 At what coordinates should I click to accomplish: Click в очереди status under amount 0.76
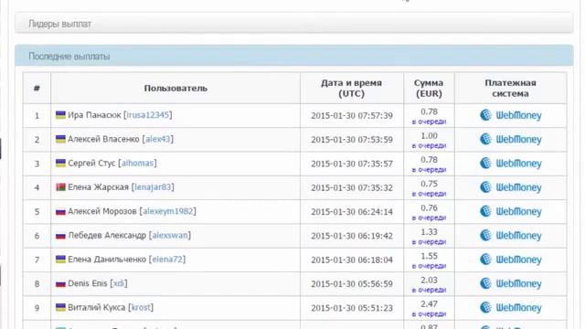pos(429,218)
